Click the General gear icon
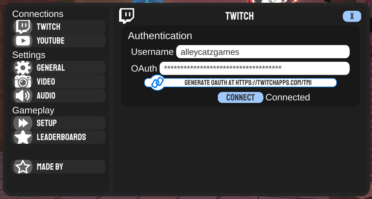 point(23,68)
